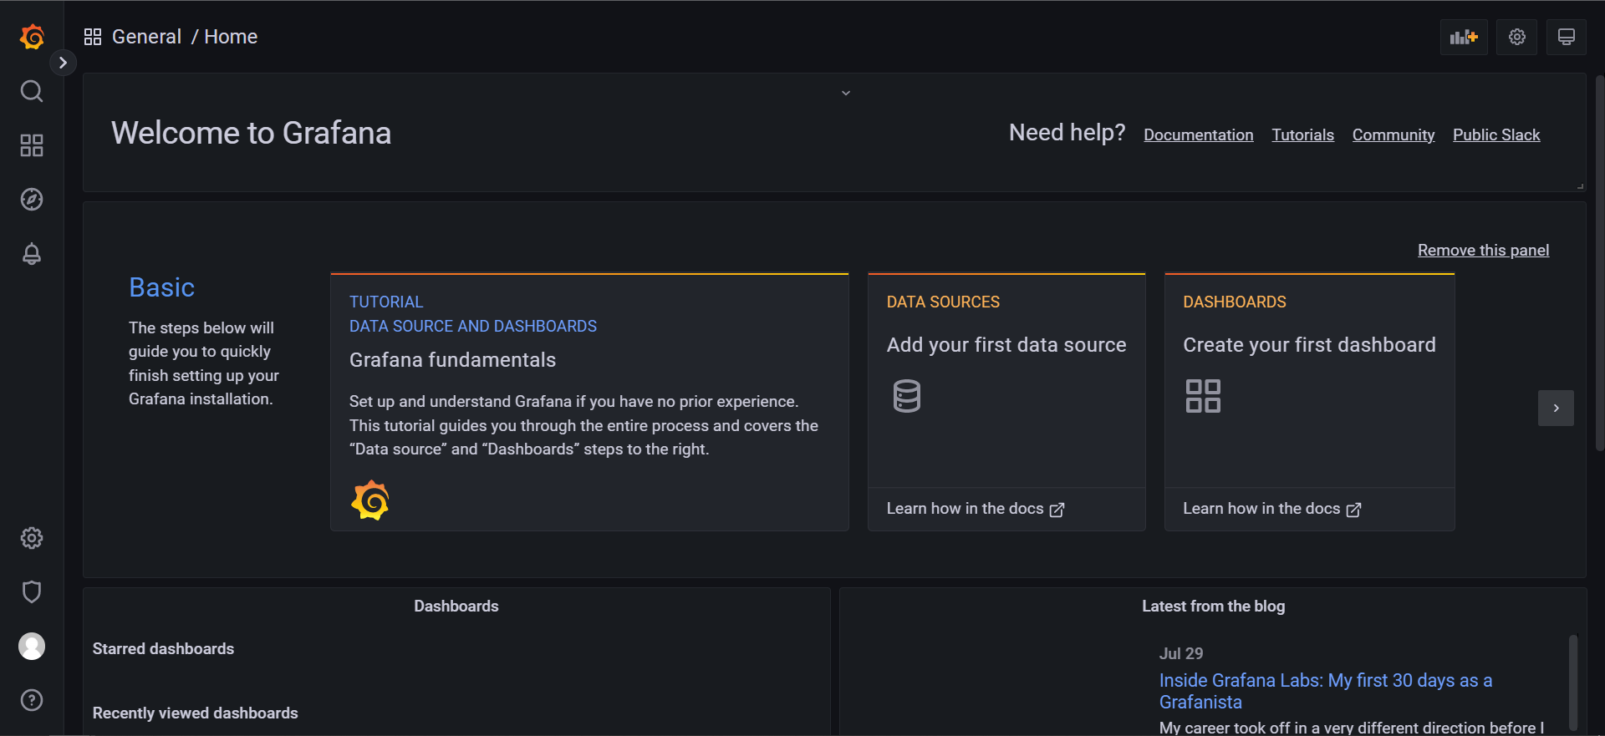Open the user profile avatar

pos(32,647)
